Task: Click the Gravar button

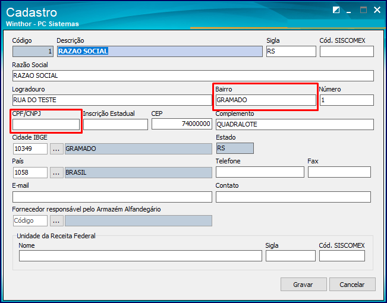Action: (303, 284)
